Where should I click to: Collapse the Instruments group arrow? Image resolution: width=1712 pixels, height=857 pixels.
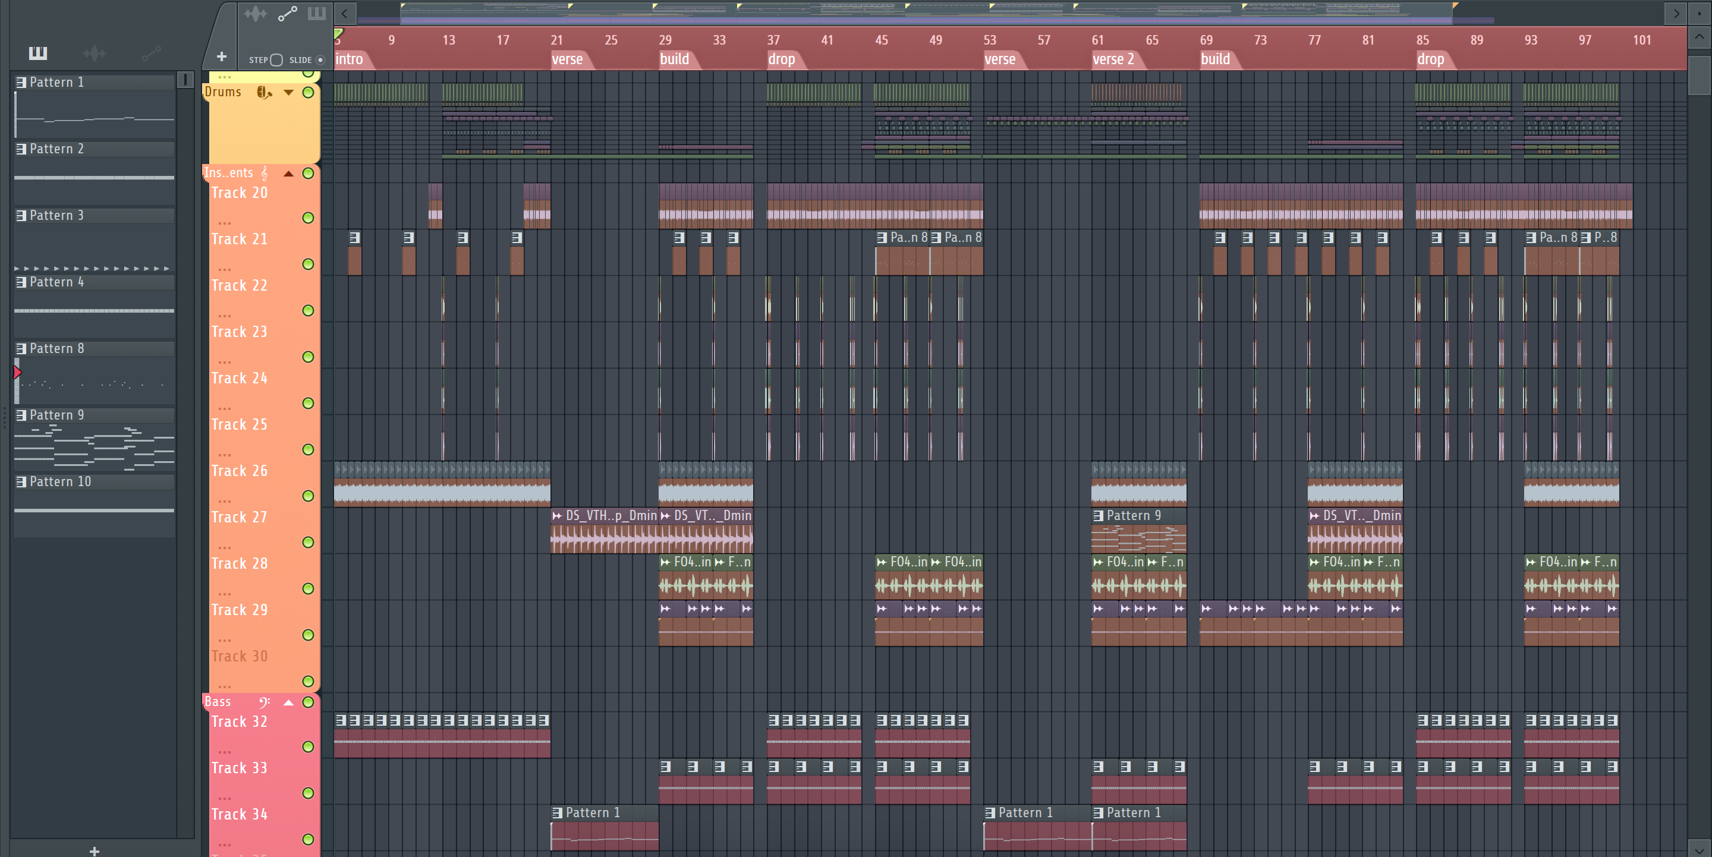[288, 174]
